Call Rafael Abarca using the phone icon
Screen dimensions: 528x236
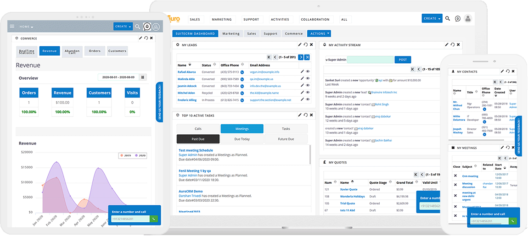242,72
